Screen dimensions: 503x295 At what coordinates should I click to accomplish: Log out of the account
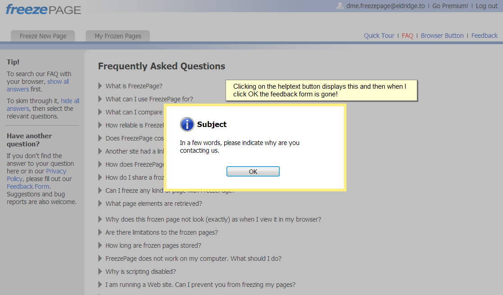pos(487,6)
